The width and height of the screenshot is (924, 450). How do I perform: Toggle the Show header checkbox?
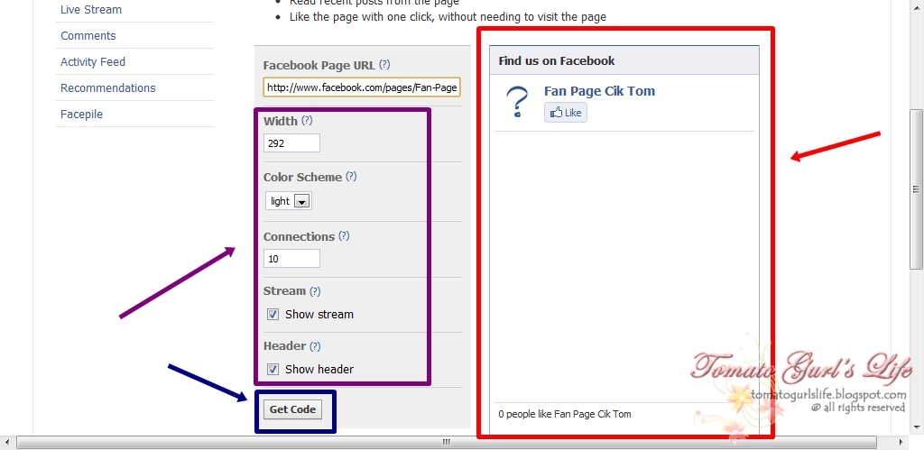tap(273, 370)
